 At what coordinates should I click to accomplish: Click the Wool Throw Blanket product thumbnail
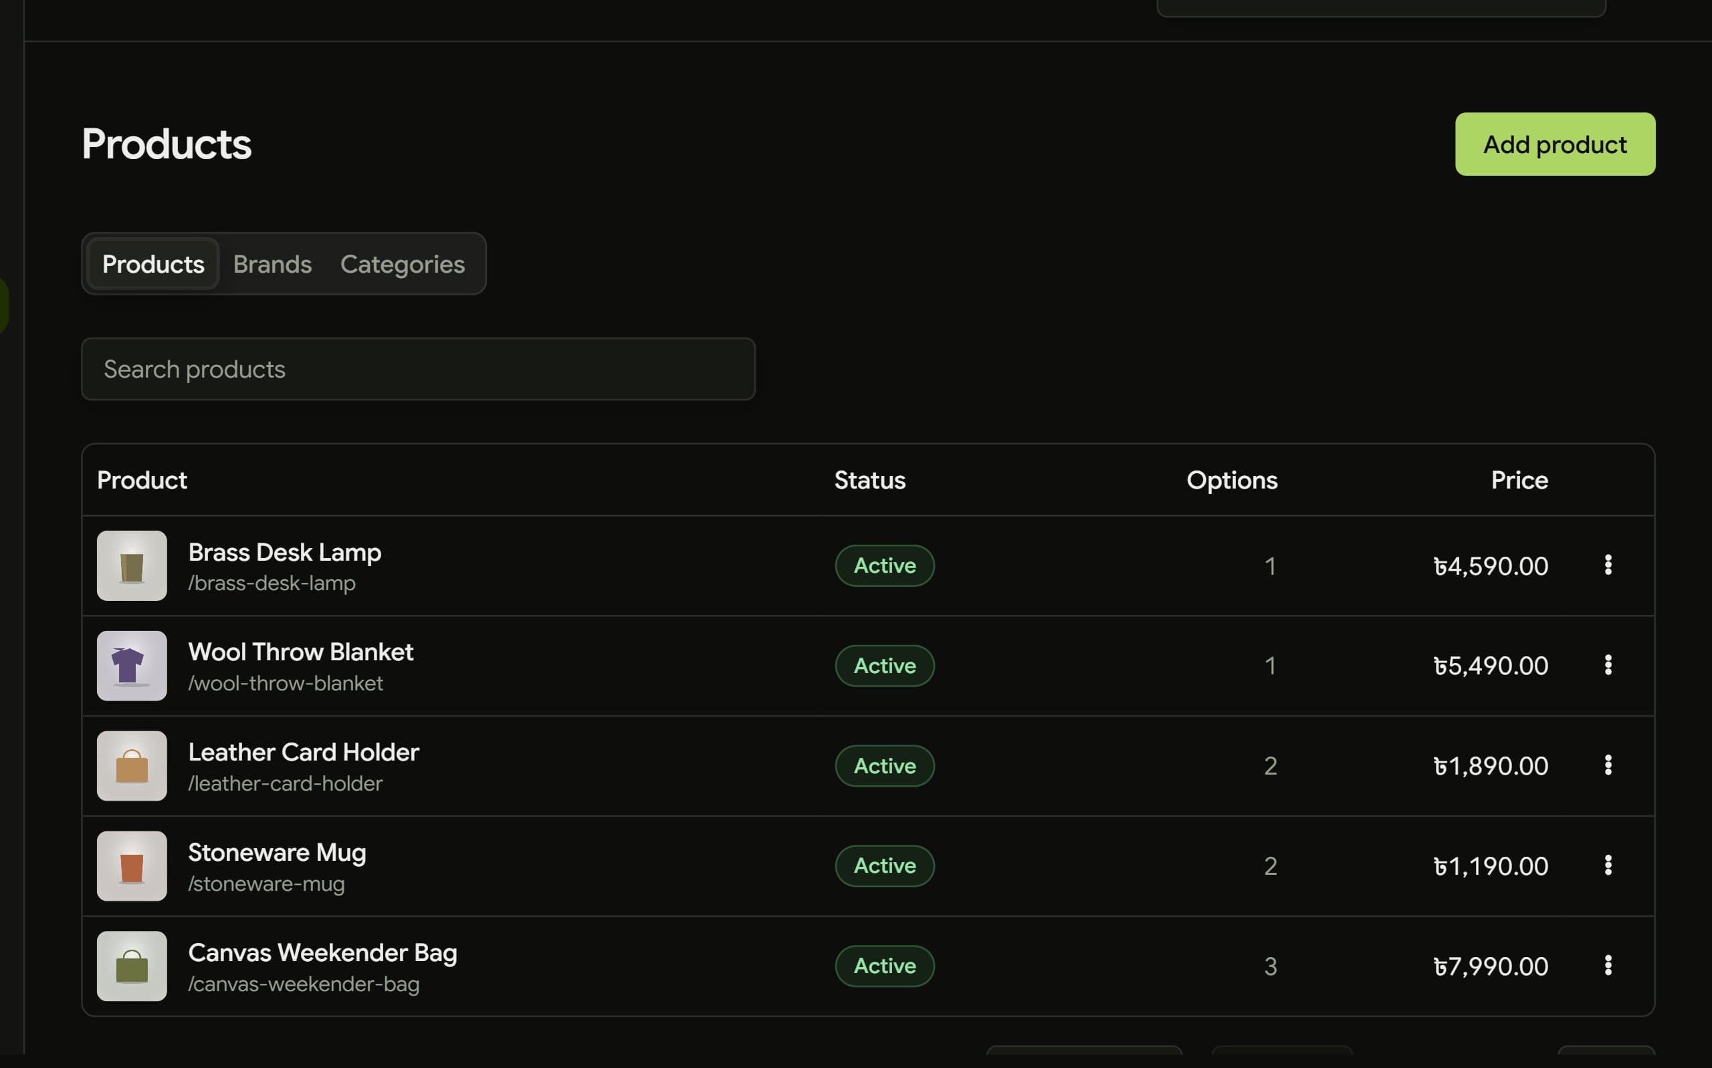[132, 666]
